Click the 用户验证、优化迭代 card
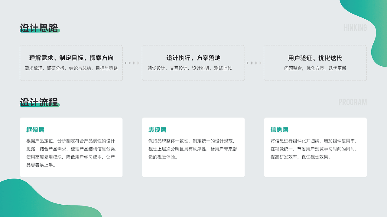387x217 pixels. tap(315, 63)
